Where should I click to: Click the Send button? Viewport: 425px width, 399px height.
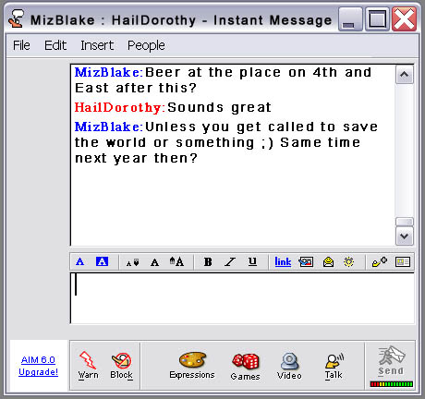[391, 361]
